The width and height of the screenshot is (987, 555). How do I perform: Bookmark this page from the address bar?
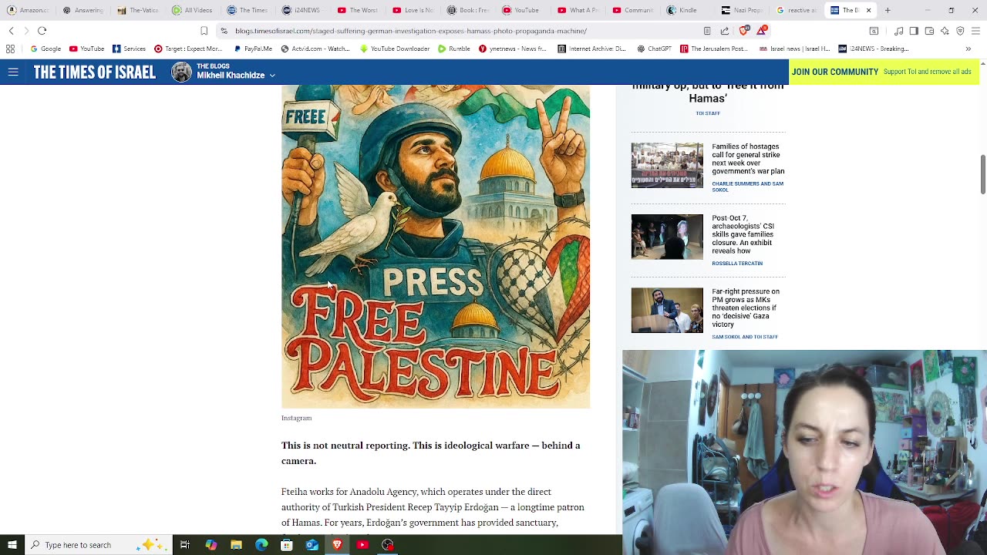[204, 31]
